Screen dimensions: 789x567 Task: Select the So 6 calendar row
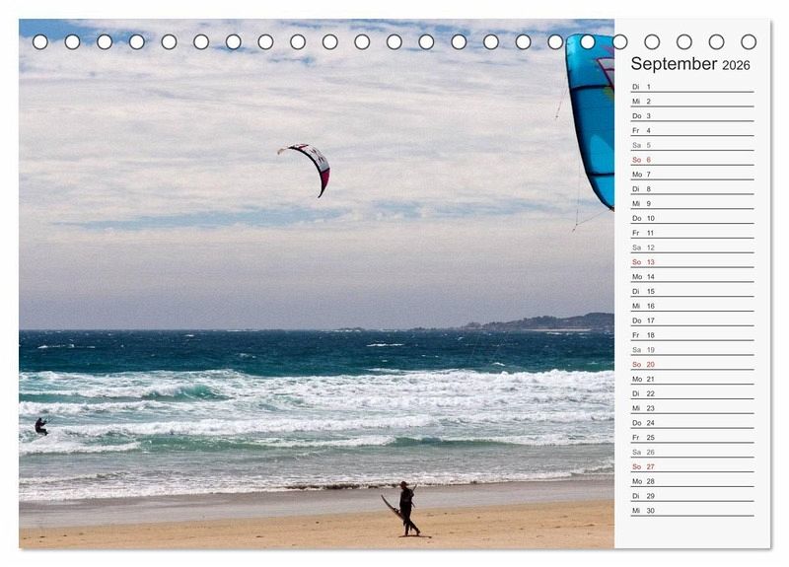(691, 160)
